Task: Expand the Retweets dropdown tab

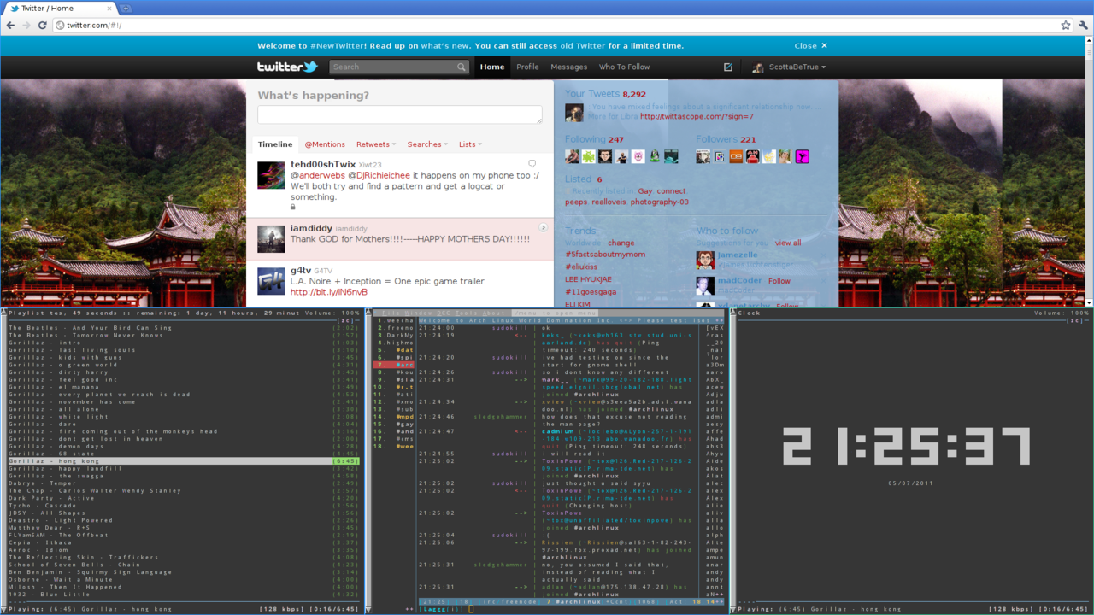Action: pos(376,144)
